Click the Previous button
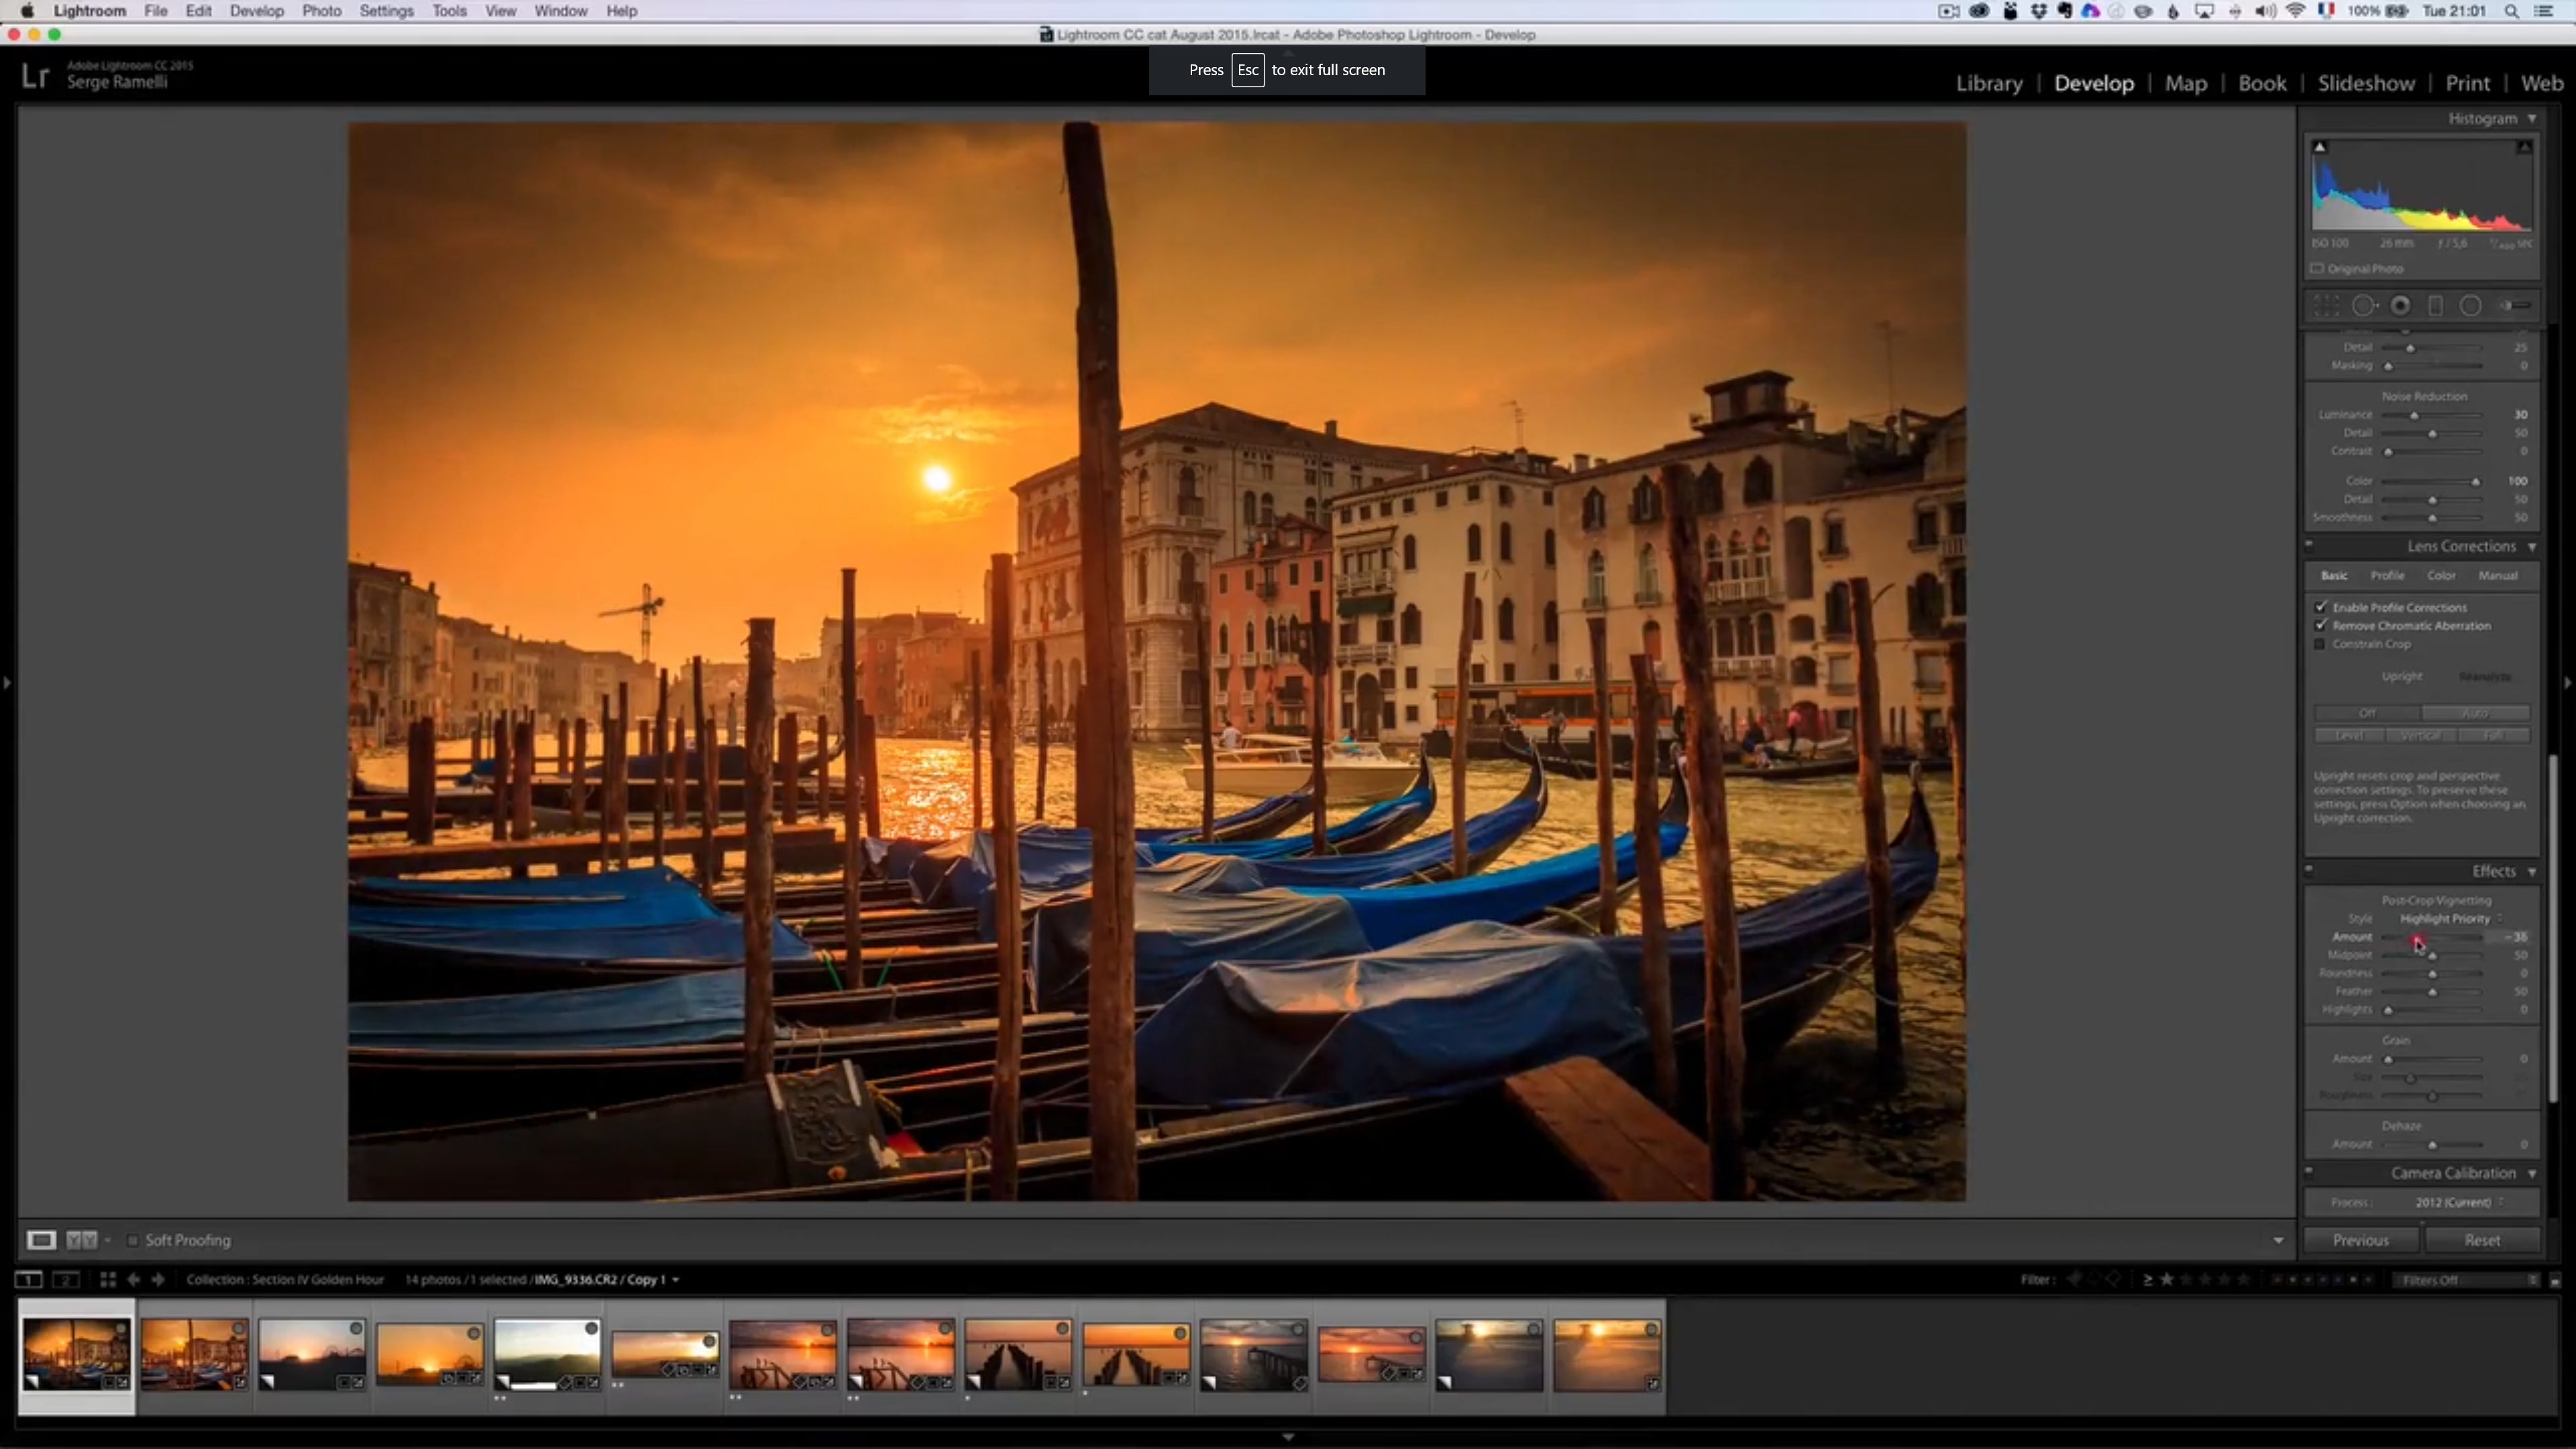 [x=2361, y=1240]
